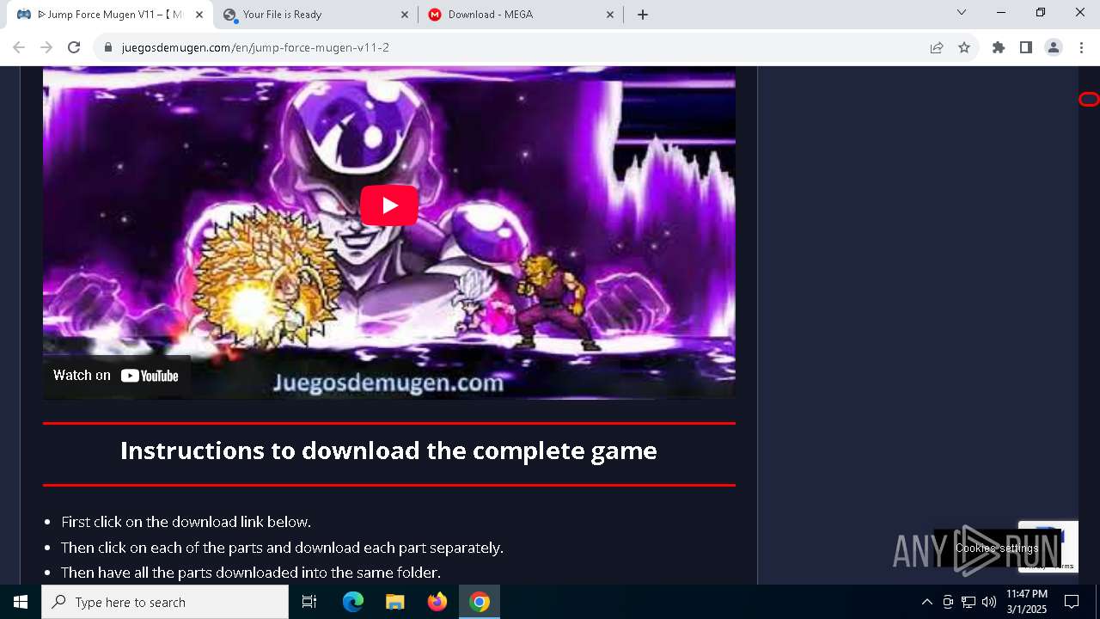Toggle Chrome side panel
The image size is (1100, 619).
1026,47
